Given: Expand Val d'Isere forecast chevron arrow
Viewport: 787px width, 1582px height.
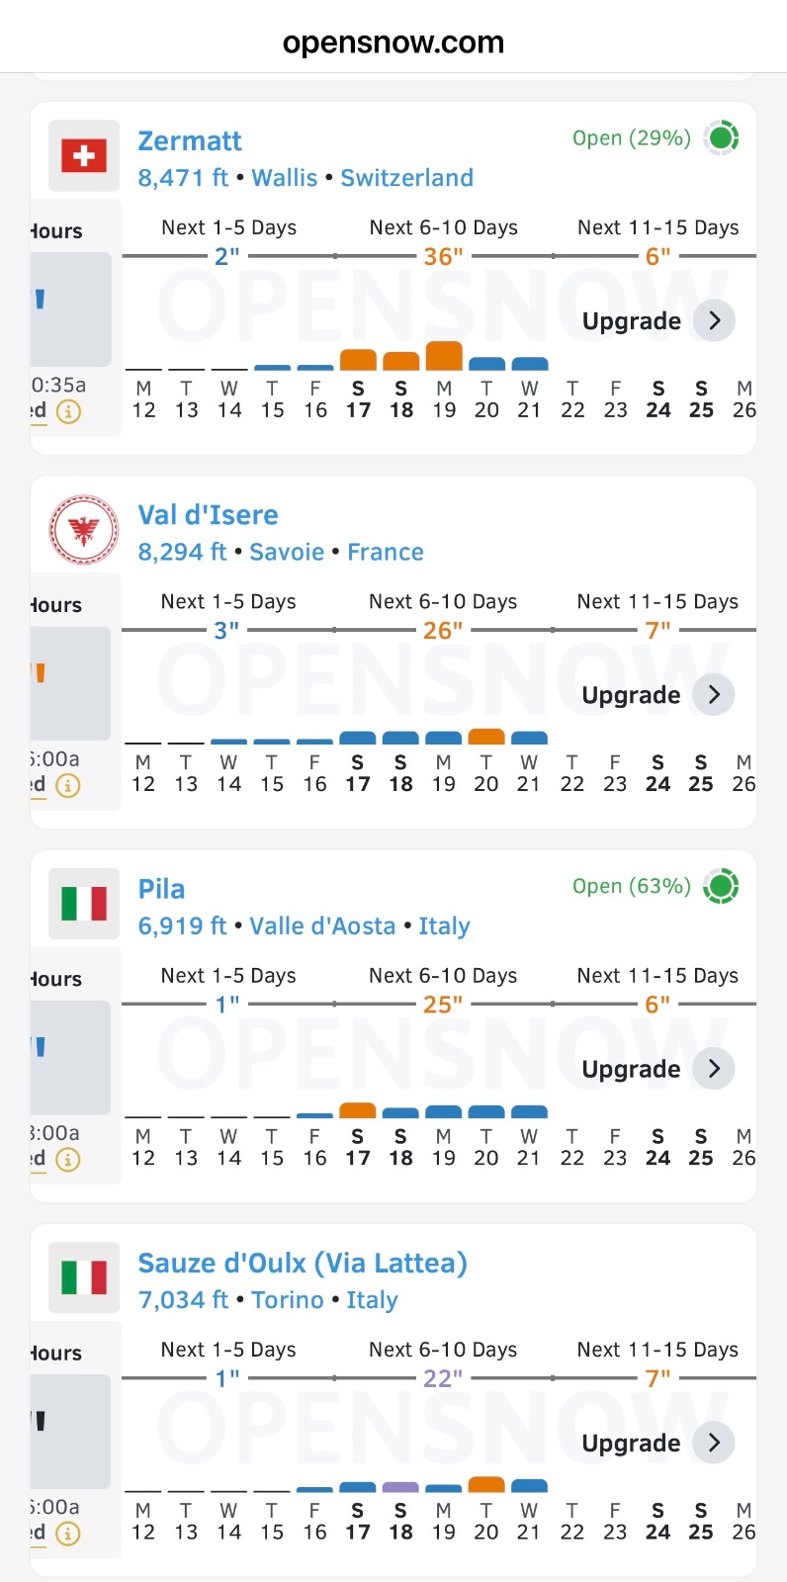Looking at the screenshot, I should 714,694.
